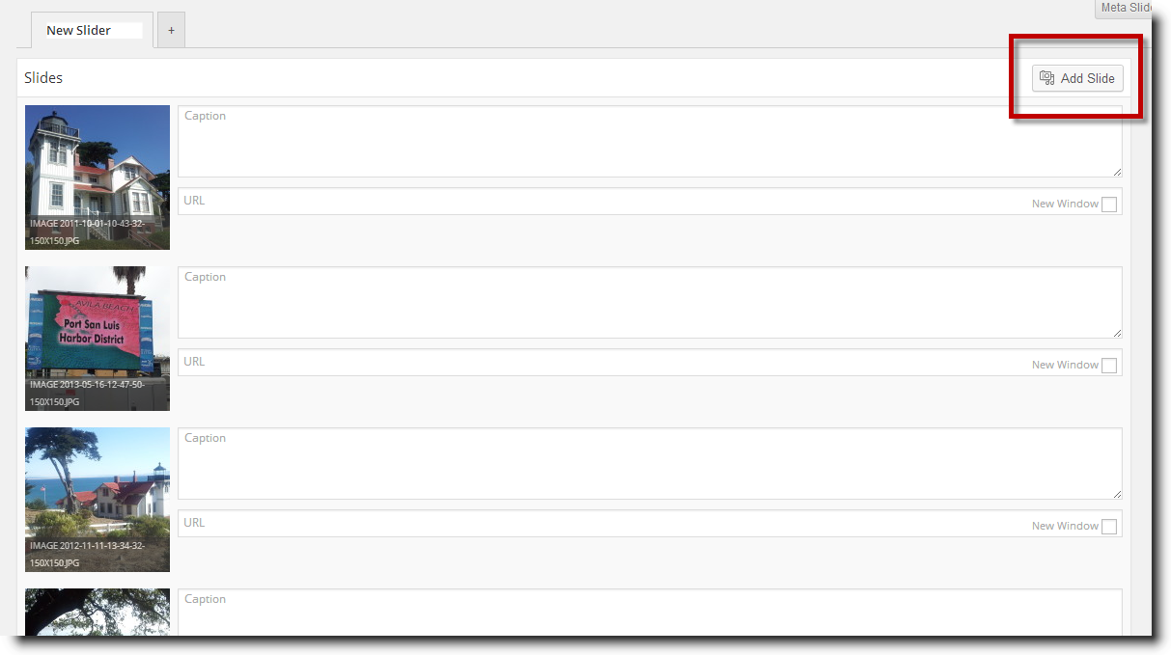Image resolution: width=1171 pixels, height=655 pixels.
Task: Click the fourth slide's Caption field
Action: 650,613
